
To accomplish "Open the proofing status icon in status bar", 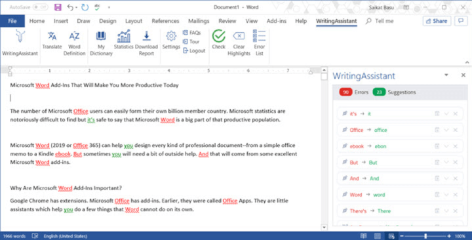I will click(35, 236).
